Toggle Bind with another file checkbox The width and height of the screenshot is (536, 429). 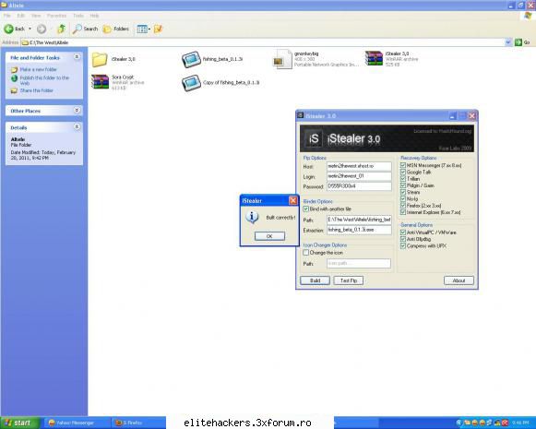coord(306,209)
